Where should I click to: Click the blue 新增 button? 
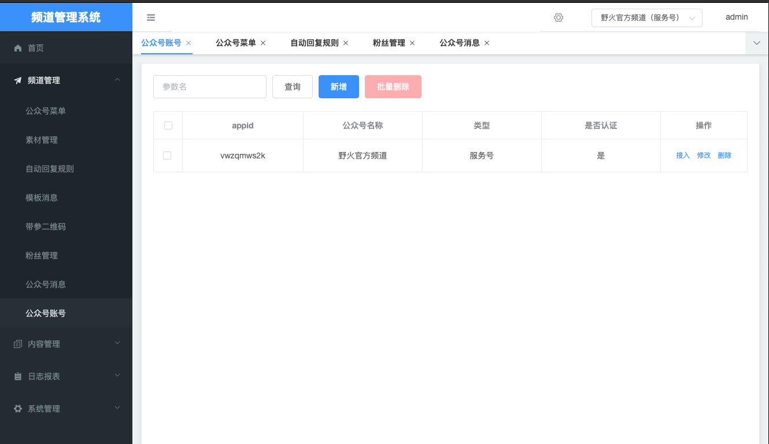(339, 87)
